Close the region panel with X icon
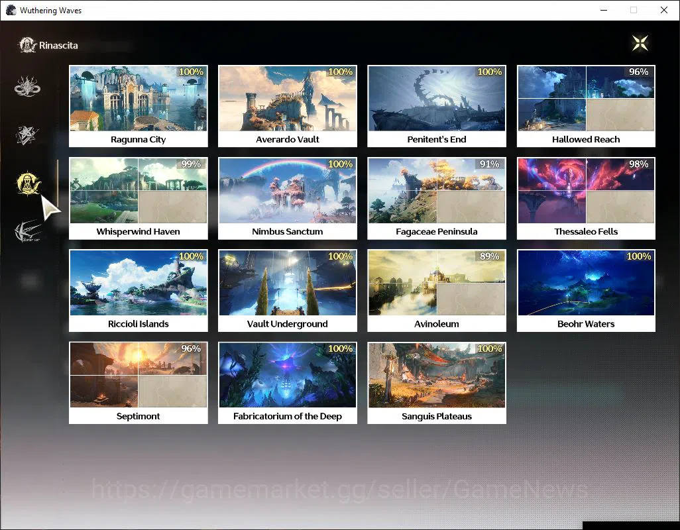Image resolution: width=680 pixels, height=530 pixels. tap(640, 43)
